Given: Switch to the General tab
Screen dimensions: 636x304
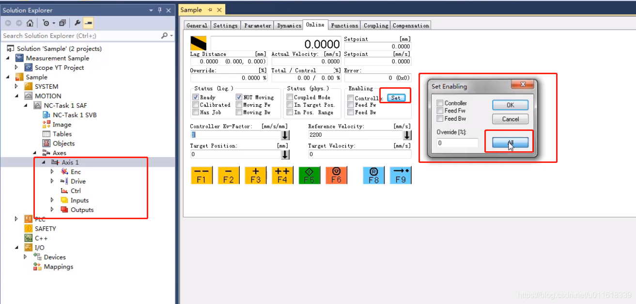Looking at the screenshot, I should [x=197, y=26].
